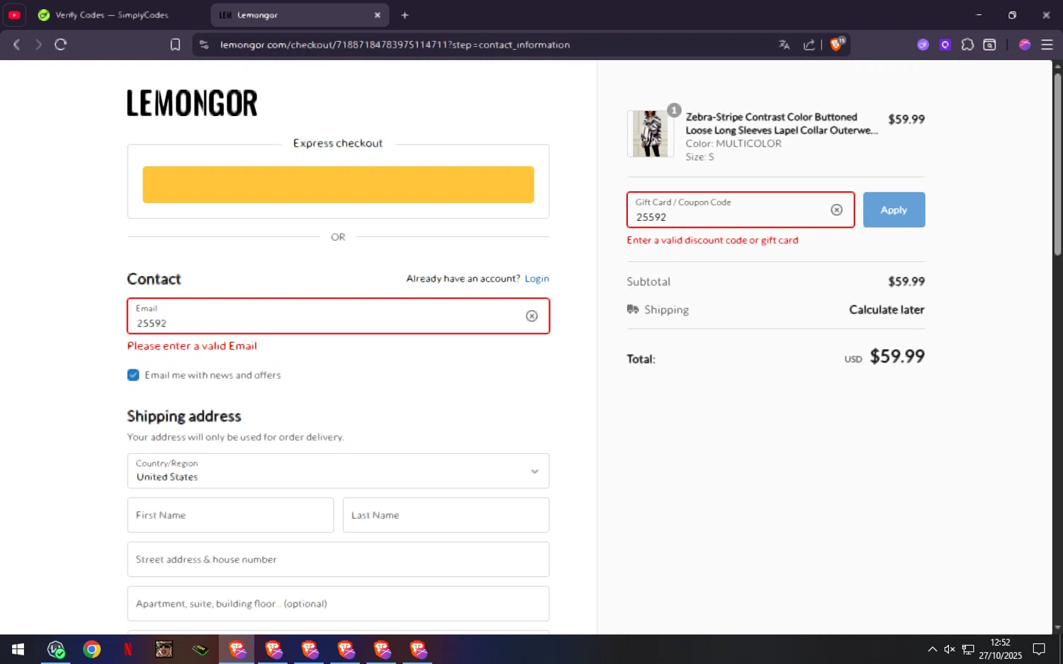
Task: Open the browser hamburger menu
Action: point(1047,45)
